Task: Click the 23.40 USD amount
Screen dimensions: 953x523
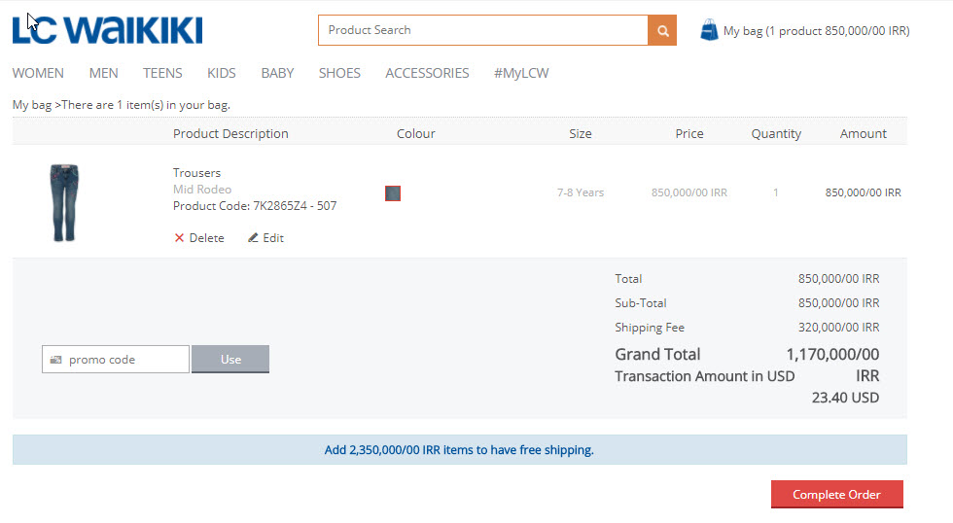Action: [845, 398]
